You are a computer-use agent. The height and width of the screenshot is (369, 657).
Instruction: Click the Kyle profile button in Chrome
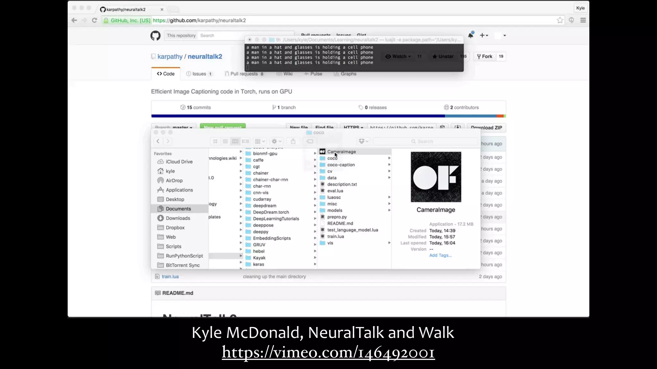(x=580, y=8)
